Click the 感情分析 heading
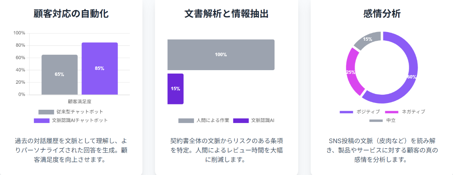 [382, 14]
